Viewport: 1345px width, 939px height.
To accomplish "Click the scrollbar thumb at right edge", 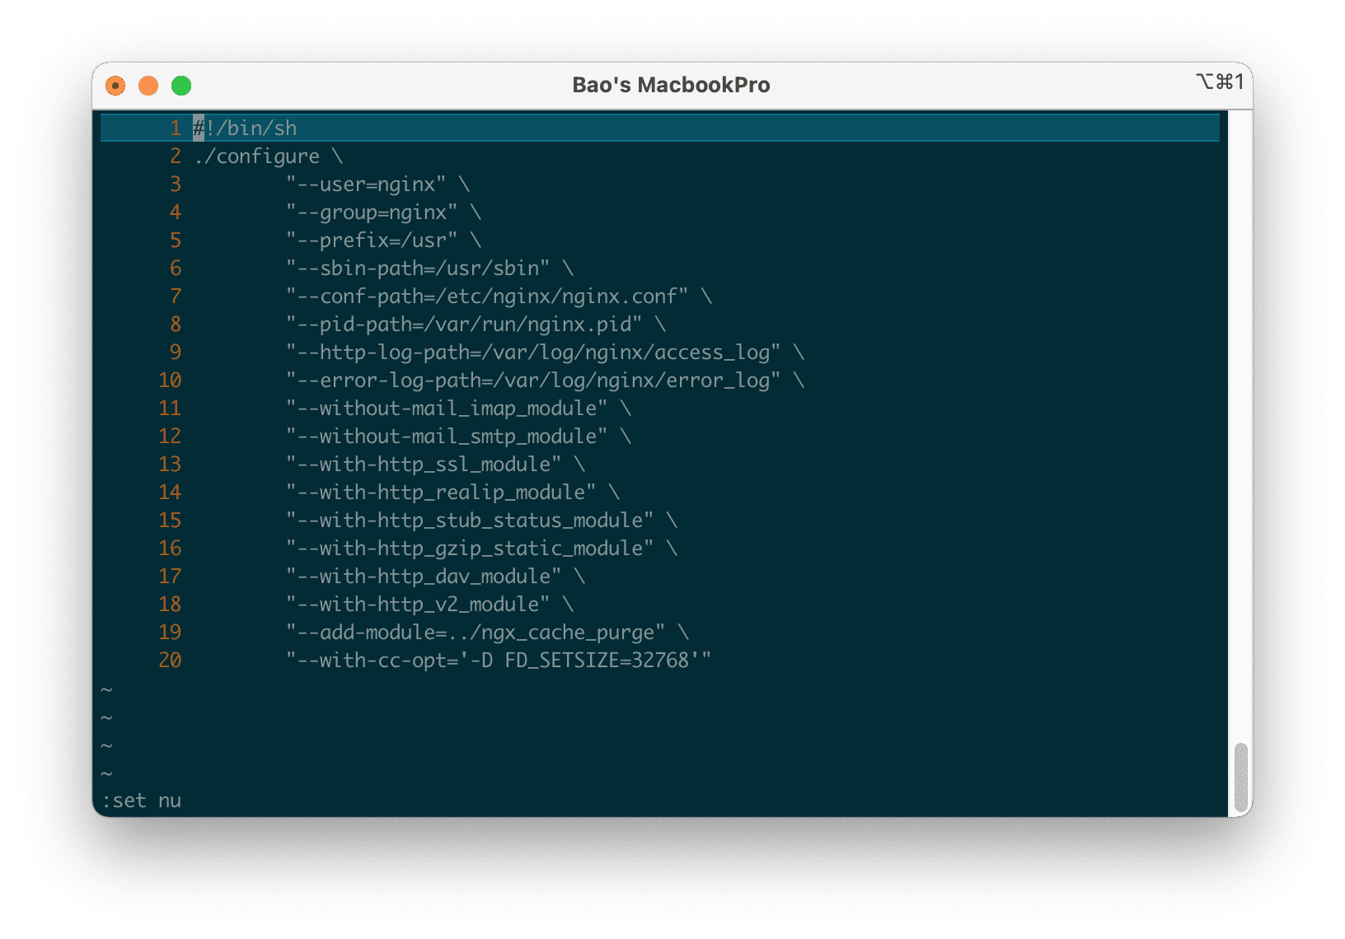I will 1240,778.
